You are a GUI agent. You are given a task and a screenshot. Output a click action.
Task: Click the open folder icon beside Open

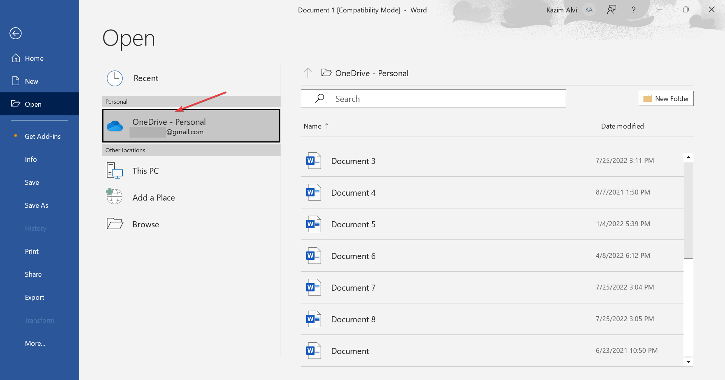[16, 103]
